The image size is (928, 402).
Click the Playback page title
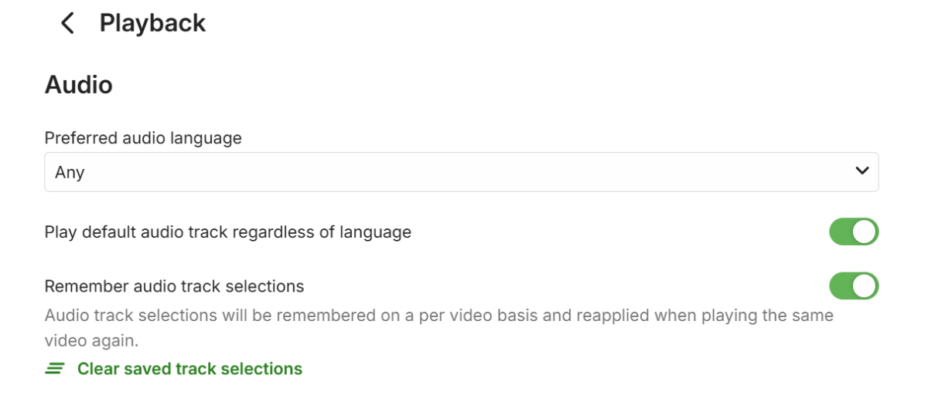coord(152,23)
